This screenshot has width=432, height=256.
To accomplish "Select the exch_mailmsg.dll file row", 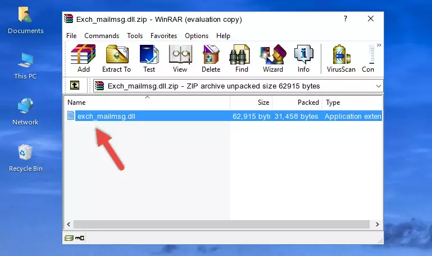I will (x=224, y=116).
